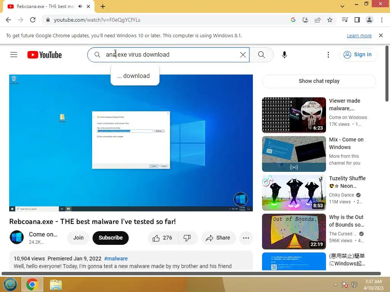Open 'Viewer made malware' video thumbnail
390x292 pixels.
pos(294,115)
